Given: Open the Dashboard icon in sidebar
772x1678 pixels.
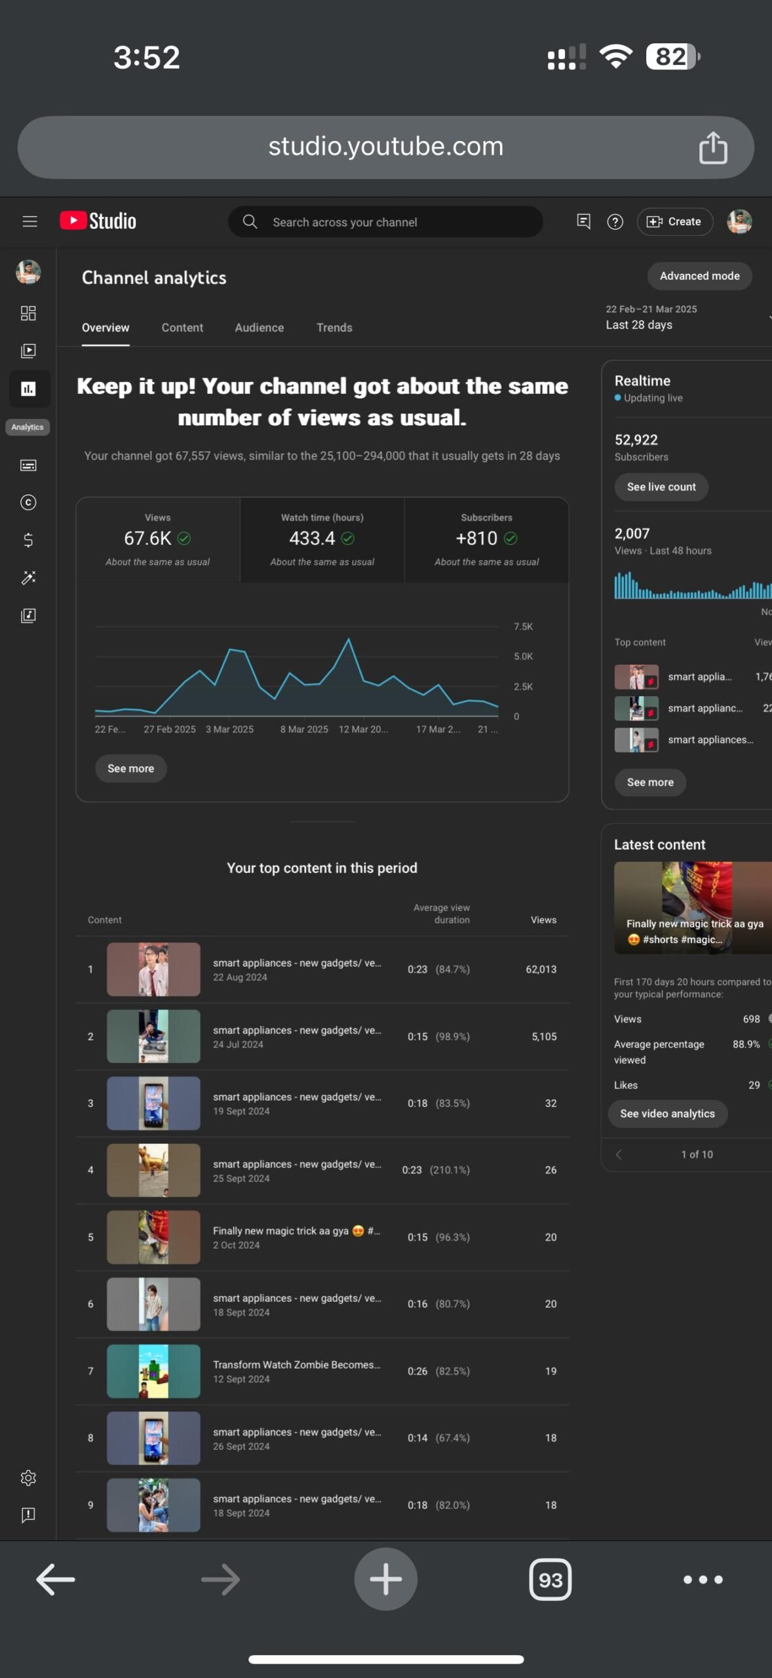Looking at the screenshot, I should 28,313.
